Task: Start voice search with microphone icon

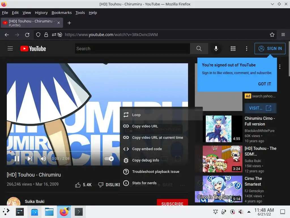Action: 216,49
